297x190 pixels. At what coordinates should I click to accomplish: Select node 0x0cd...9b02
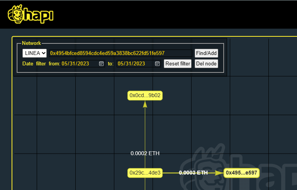coord(145,95)
